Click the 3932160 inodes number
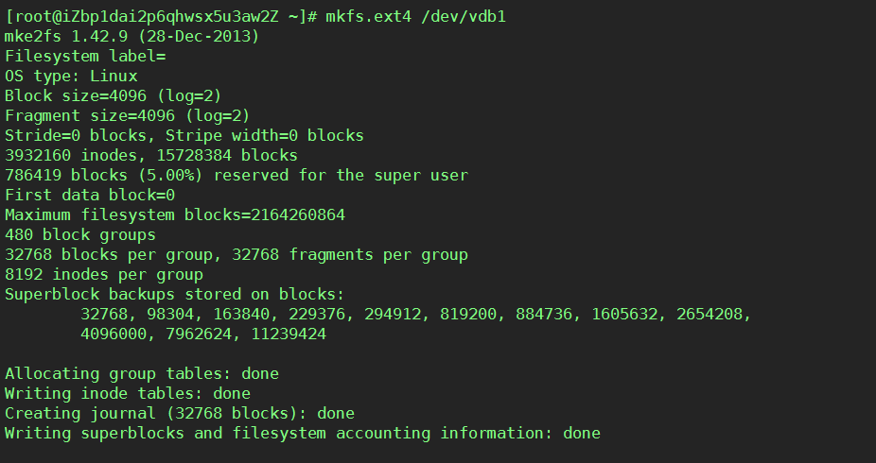The height and width of the screenshot is (463, 876). [x=38, y=155]
